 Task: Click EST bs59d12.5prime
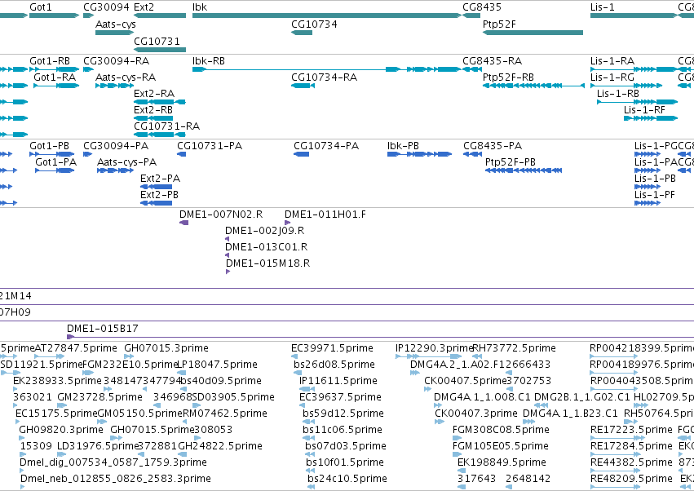[x=307, y=422]
